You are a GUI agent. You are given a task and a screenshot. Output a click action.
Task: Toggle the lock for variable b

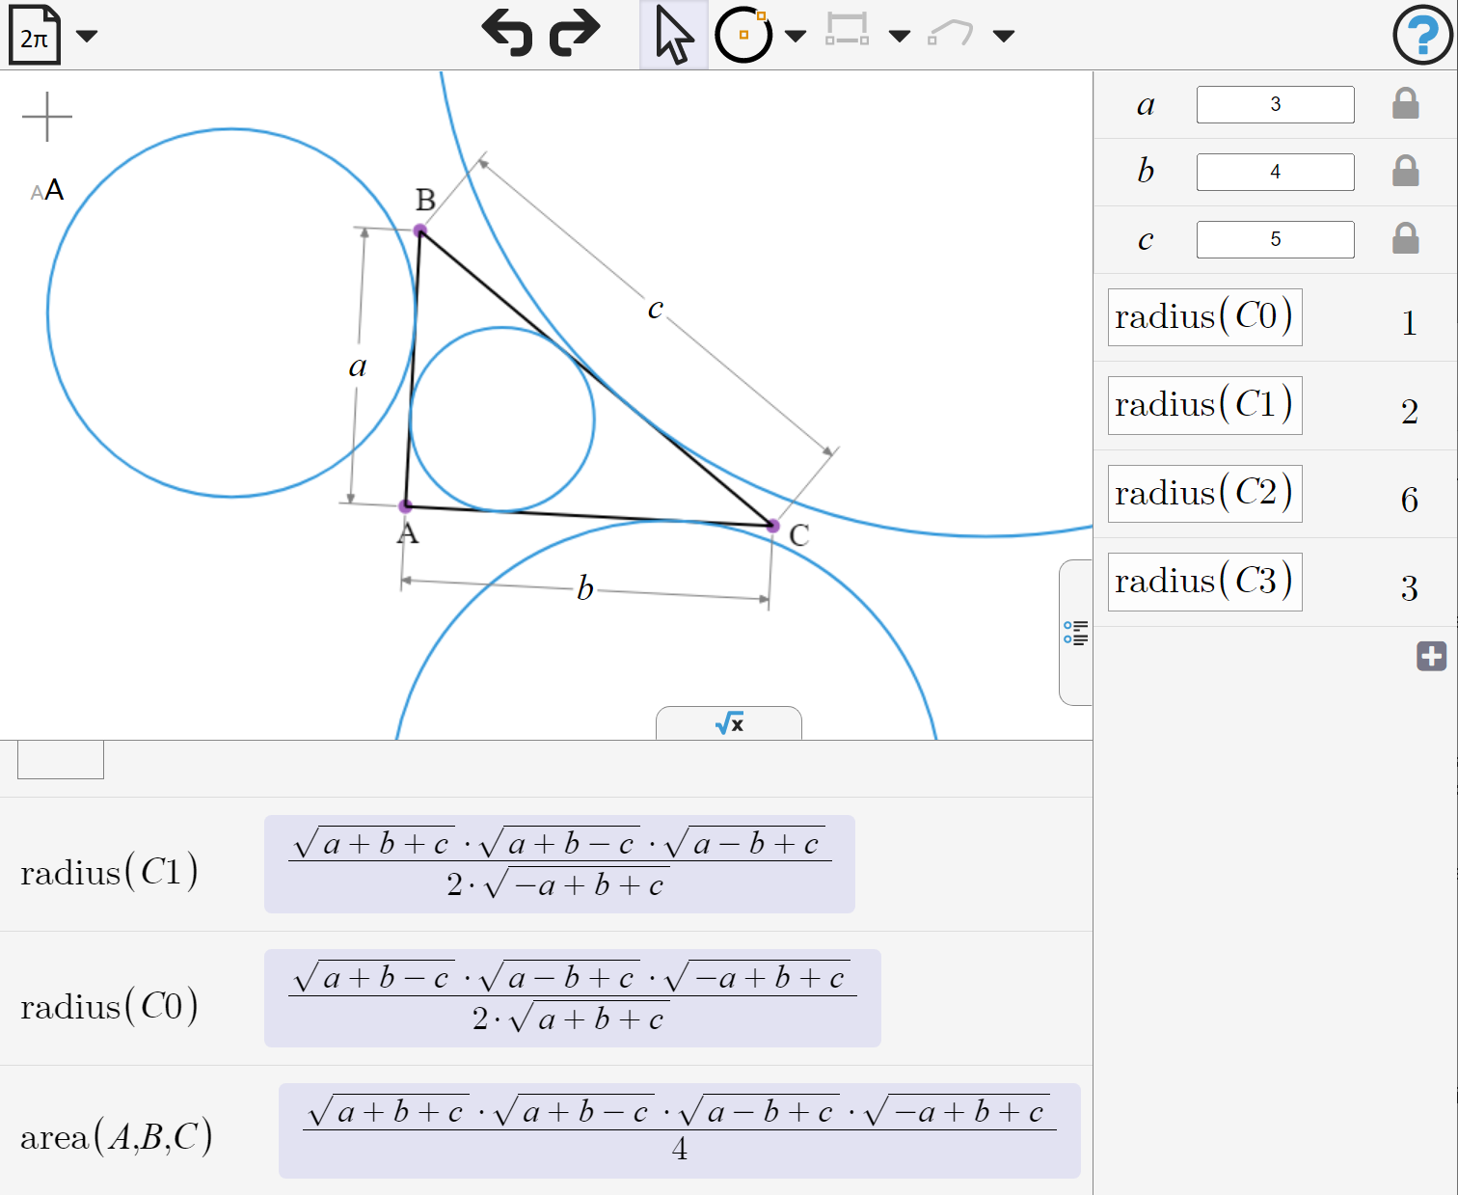pos(1405,172)
